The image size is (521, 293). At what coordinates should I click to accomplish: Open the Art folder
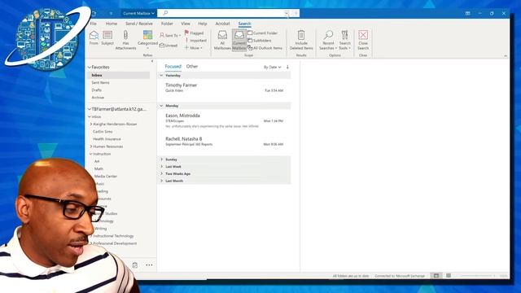97,161
